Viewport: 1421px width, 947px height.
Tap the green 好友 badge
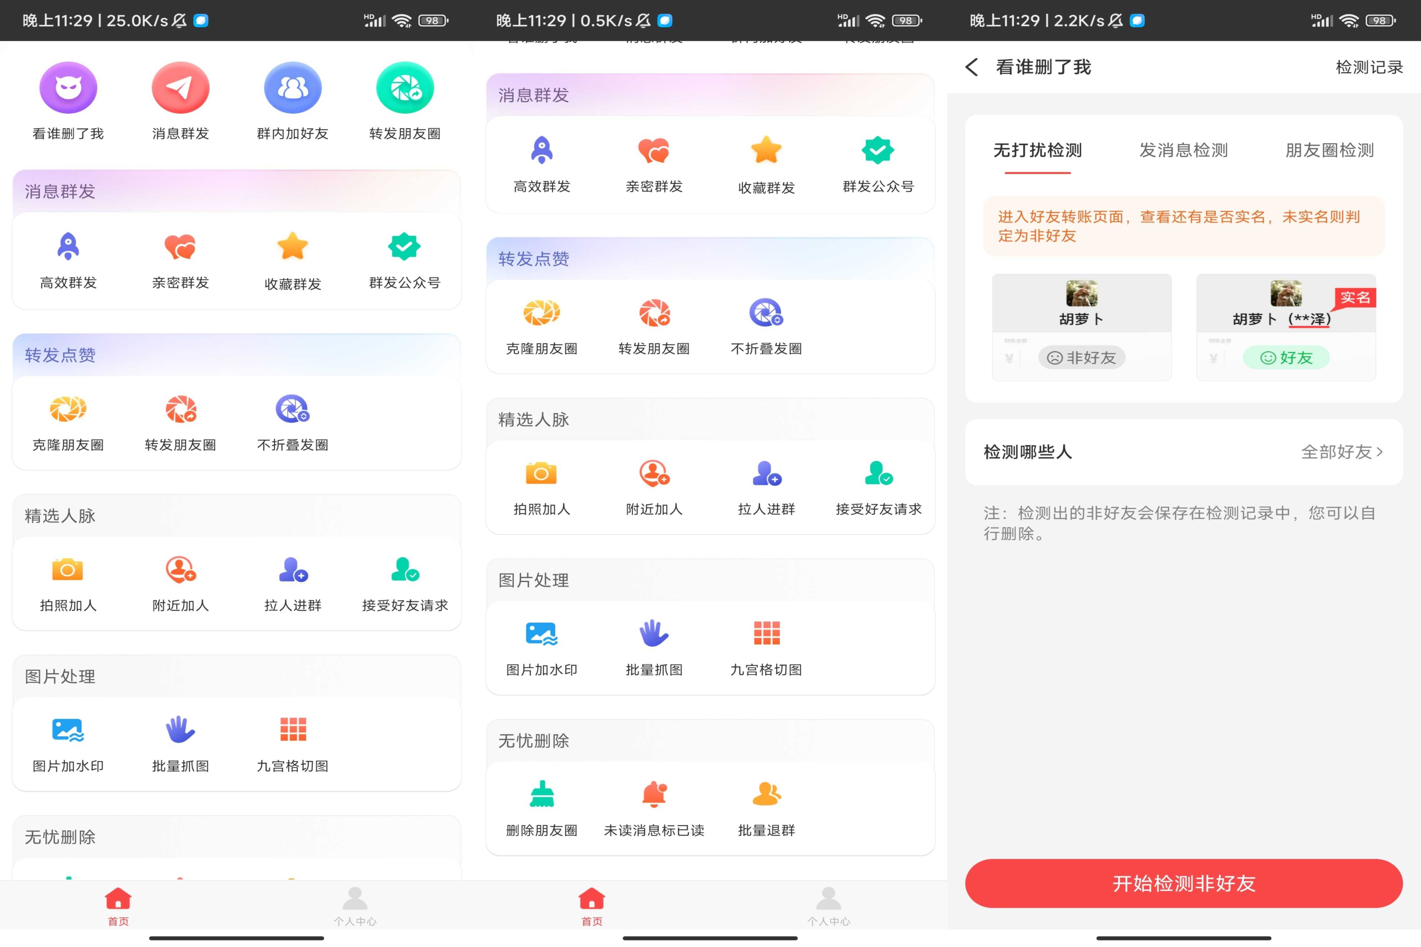pos(1286,358)
